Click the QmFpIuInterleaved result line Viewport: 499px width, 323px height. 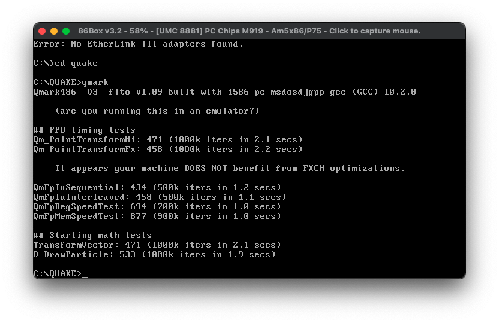[x=160, y=197]
